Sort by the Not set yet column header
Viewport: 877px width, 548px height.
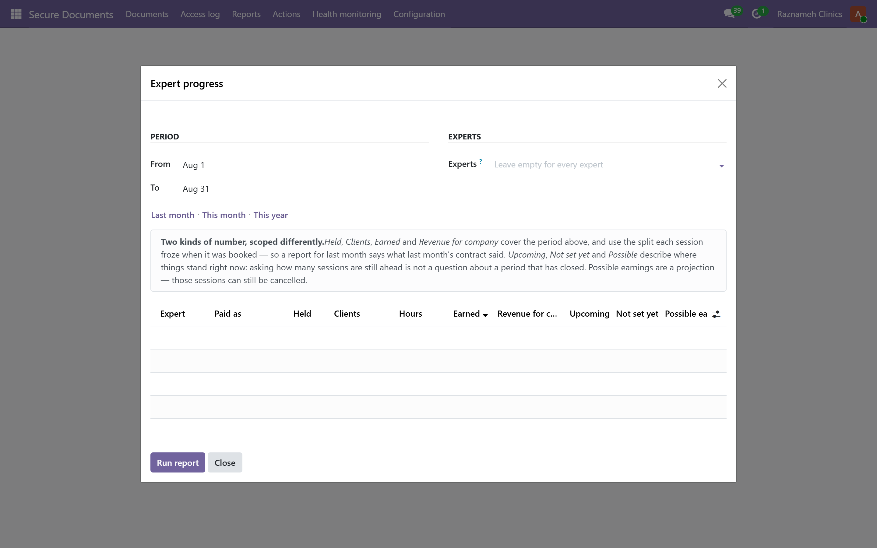tap(637, 314)
